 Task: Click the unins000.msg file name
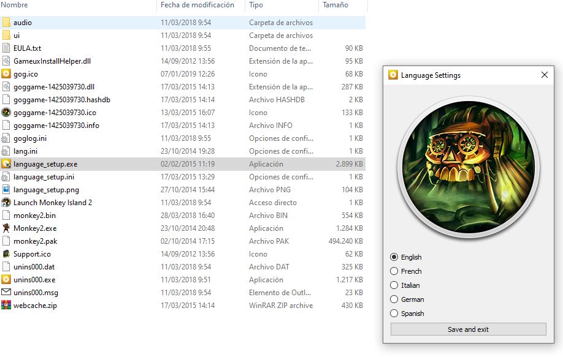pos(36,293)
